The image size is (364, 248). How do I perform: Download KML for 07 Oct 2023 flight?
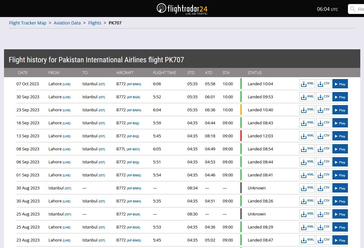coord(307,84)
